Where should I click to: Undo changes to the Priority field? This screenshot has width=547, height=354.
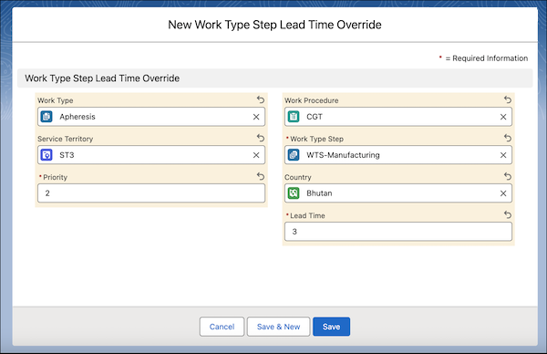tap(261, 176)
